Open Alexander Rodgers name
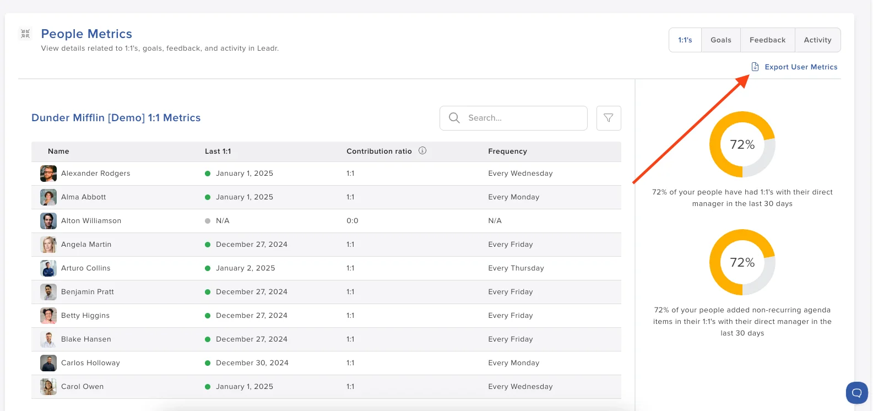Image resolution: width=873 pixels, height=411 pixels. pos(96,174)
